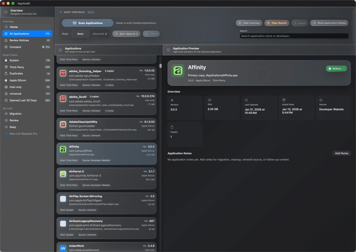Image resolution: width=356 pixels, height=252 pixels.
Task: Click "2 copies" badge on adobe_licensing_helper
Action: [110, 71]
